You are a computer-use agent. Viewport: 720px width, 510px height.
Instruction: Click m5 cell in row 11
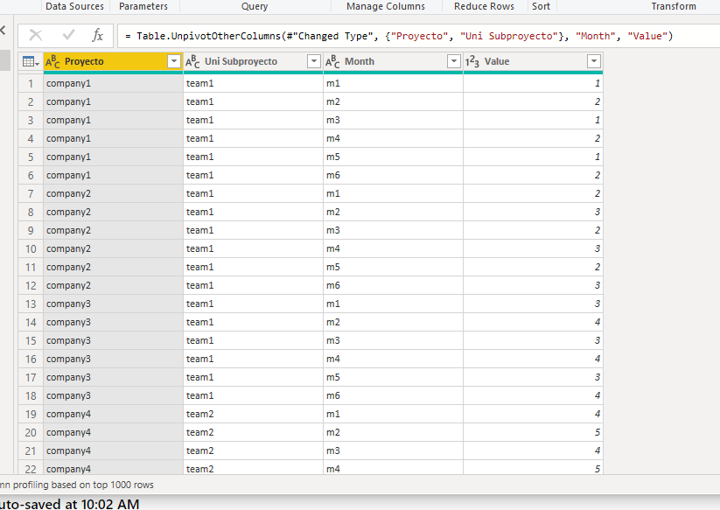pos(393,267)
